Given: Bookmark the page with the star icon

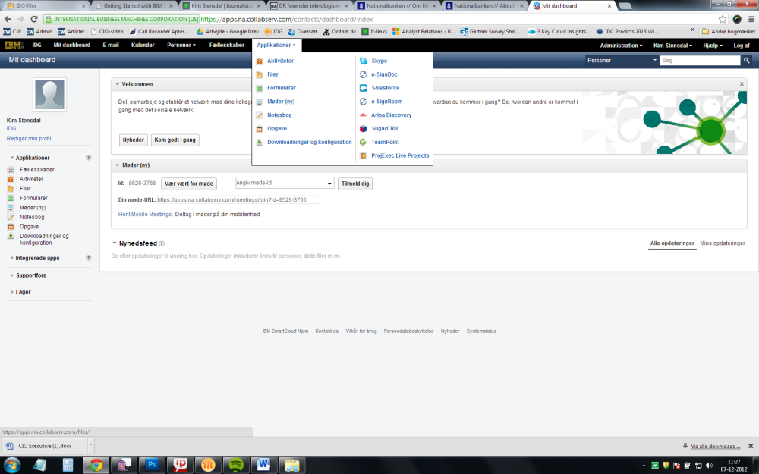Looking at the screenshot, I should [723, 19].
